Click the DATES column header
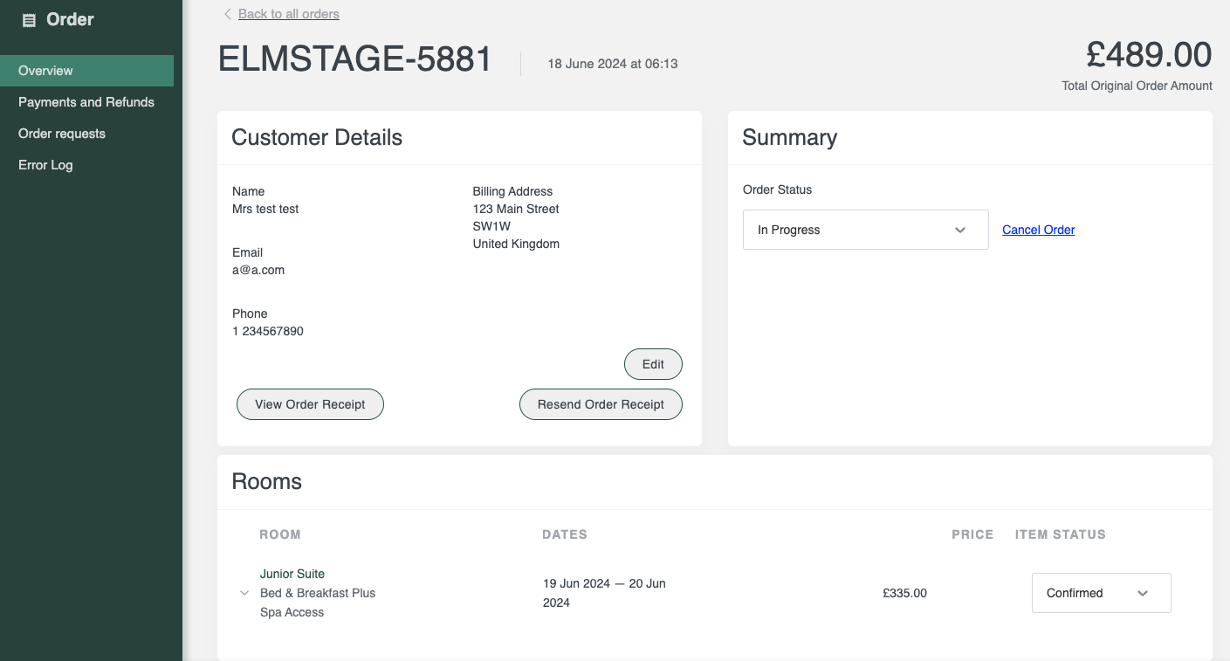This screenshot has width=1230, height=661. point(565,534)
